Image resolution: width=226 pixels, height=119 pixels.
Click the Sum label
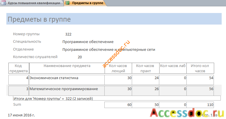pyautogui.click(x=17, y=105)
